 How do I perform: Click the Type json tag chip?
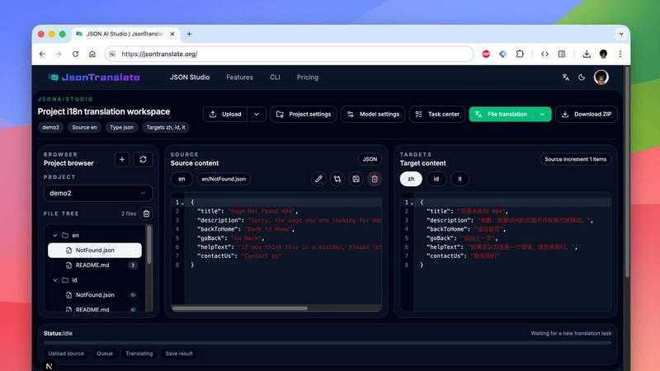(x=121, y=128)
